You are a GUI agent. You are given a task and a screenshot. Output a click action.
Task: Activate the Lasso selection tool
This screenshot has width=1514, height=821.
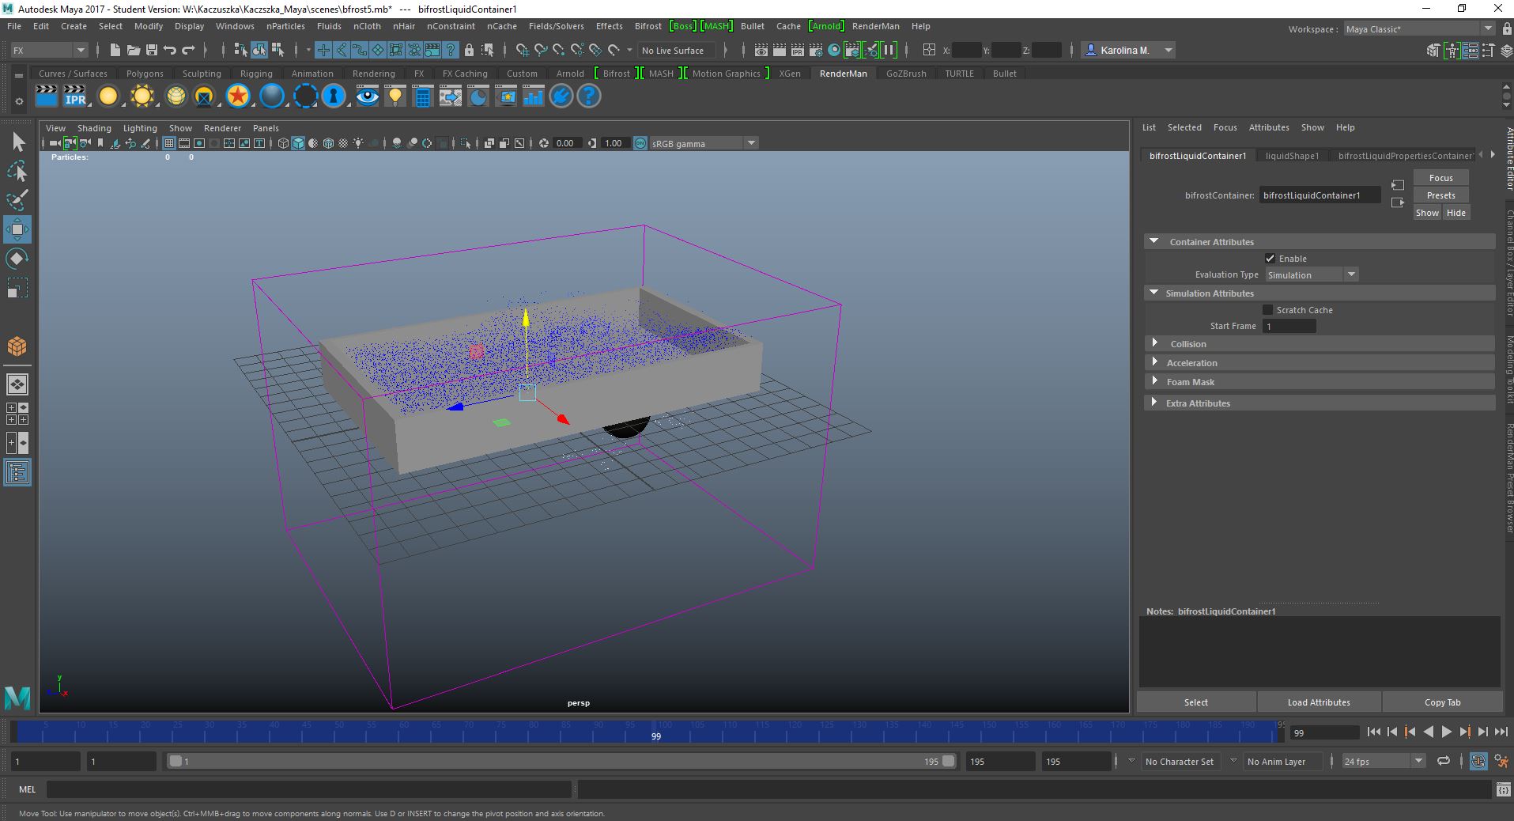pos(17,172)
